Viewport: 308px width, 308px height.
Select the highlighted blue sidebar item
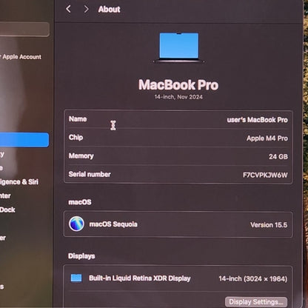24,140
